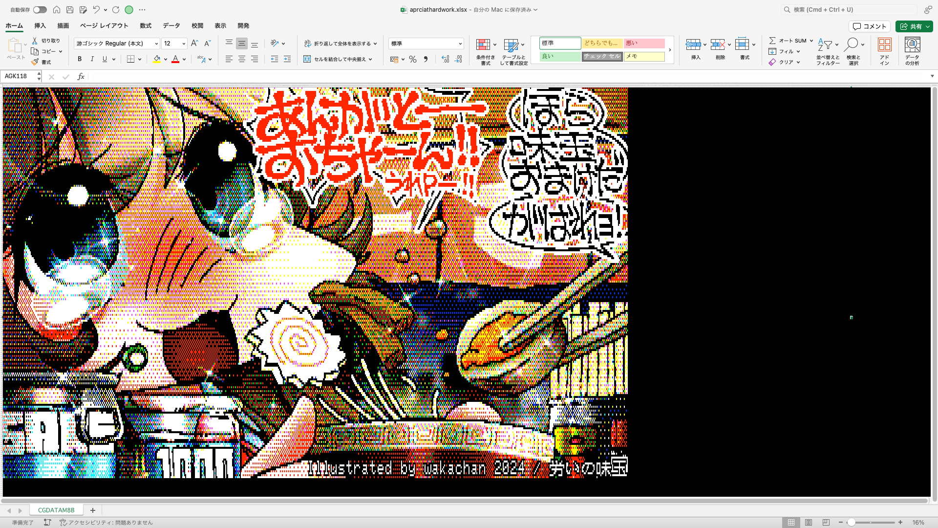The image size is (938, 528).
Task: Click the zoom slider handle
Action: pyautogui.click(x=851, y=523)
